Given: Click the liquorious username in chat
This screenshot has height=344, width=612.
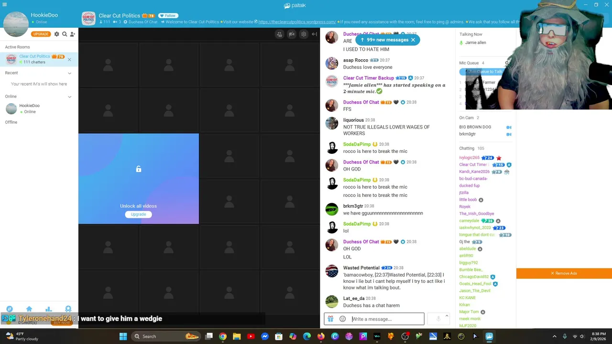Looking at the screenshot, I should (353, 120).
